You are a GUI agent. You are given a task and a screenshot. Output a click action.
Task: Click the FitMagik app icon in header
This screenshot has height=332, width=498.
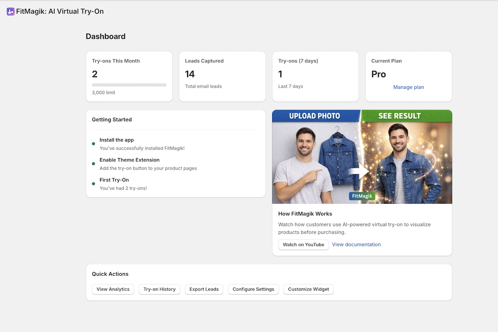pos(10,11)
